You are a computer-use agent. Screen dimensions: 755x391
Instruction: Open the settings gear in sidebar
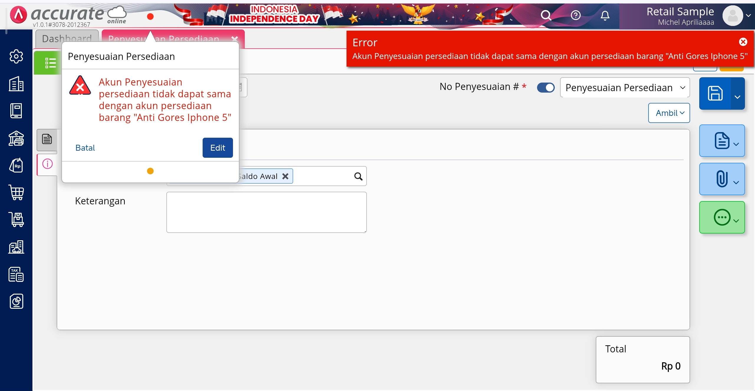point(16,56)
